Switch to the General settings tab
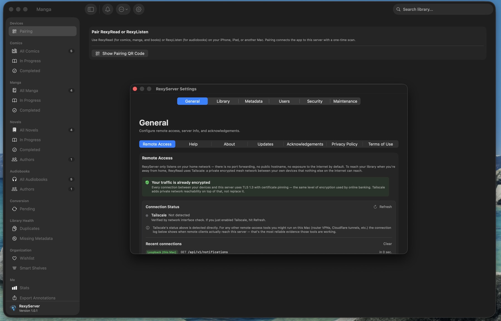This screenshot has height=321, width=501. 192,101
